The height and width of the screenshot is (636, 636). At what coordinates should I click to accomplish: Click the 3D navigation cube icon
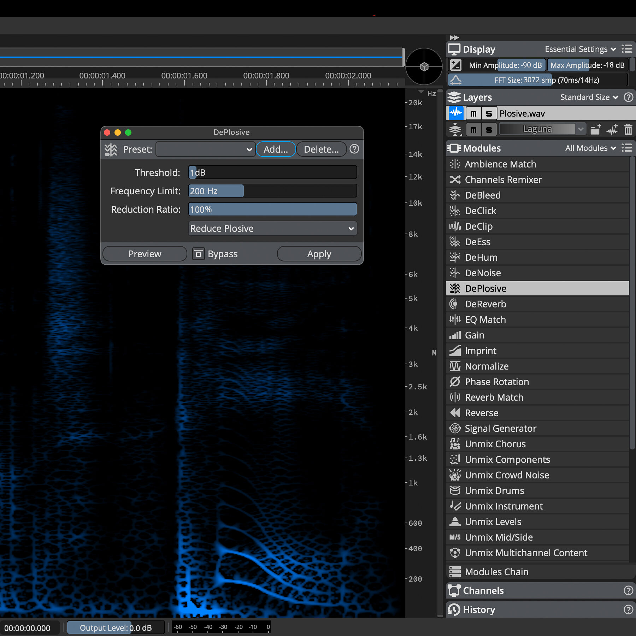424,66
